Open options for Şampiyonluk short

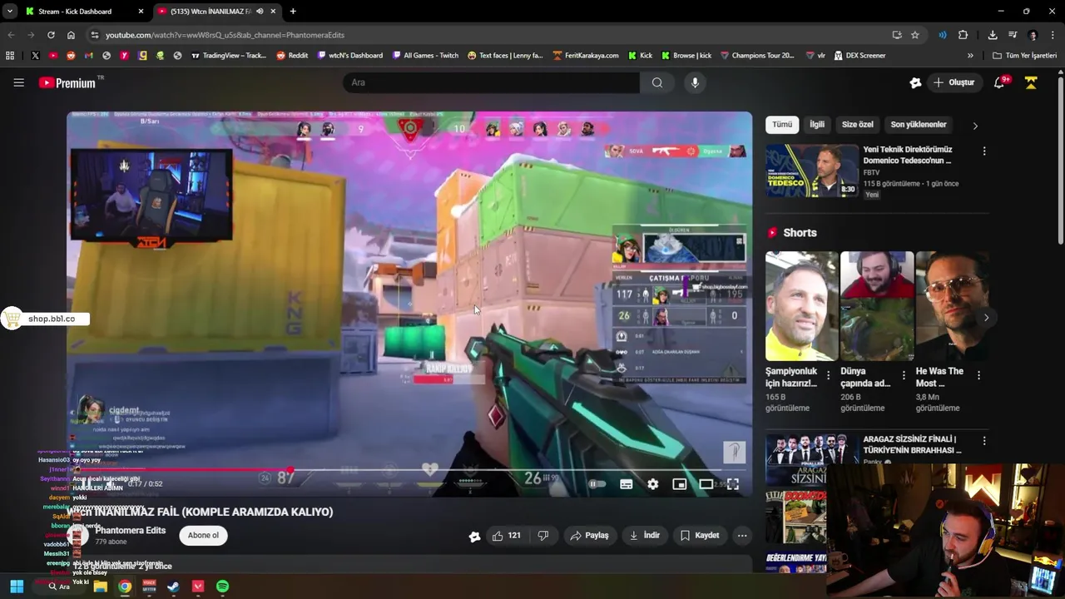coord(828,376)
